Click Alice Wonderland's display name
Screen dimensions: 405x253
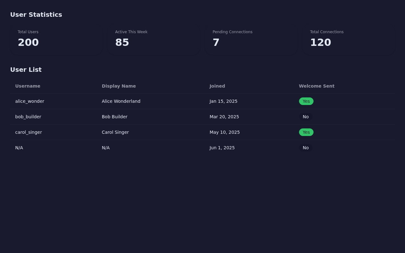[x=121, y=101]
